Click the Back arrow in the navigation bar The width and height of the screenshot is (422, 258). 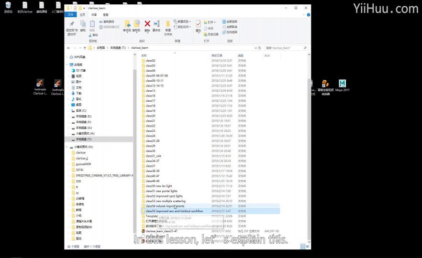[x=68, y=48]
